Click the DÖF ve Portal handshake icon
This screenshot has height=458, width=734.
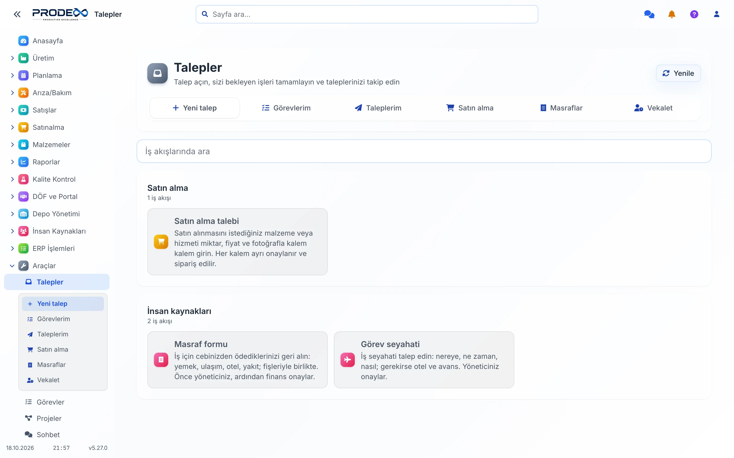tap(23, 196)
